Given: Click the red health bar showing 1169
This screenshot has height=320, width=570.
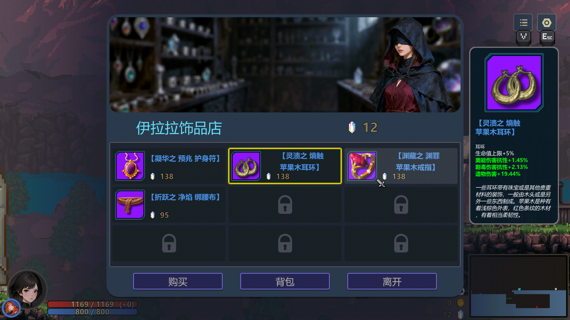Looking at the screenshot, I should point(92,304).
